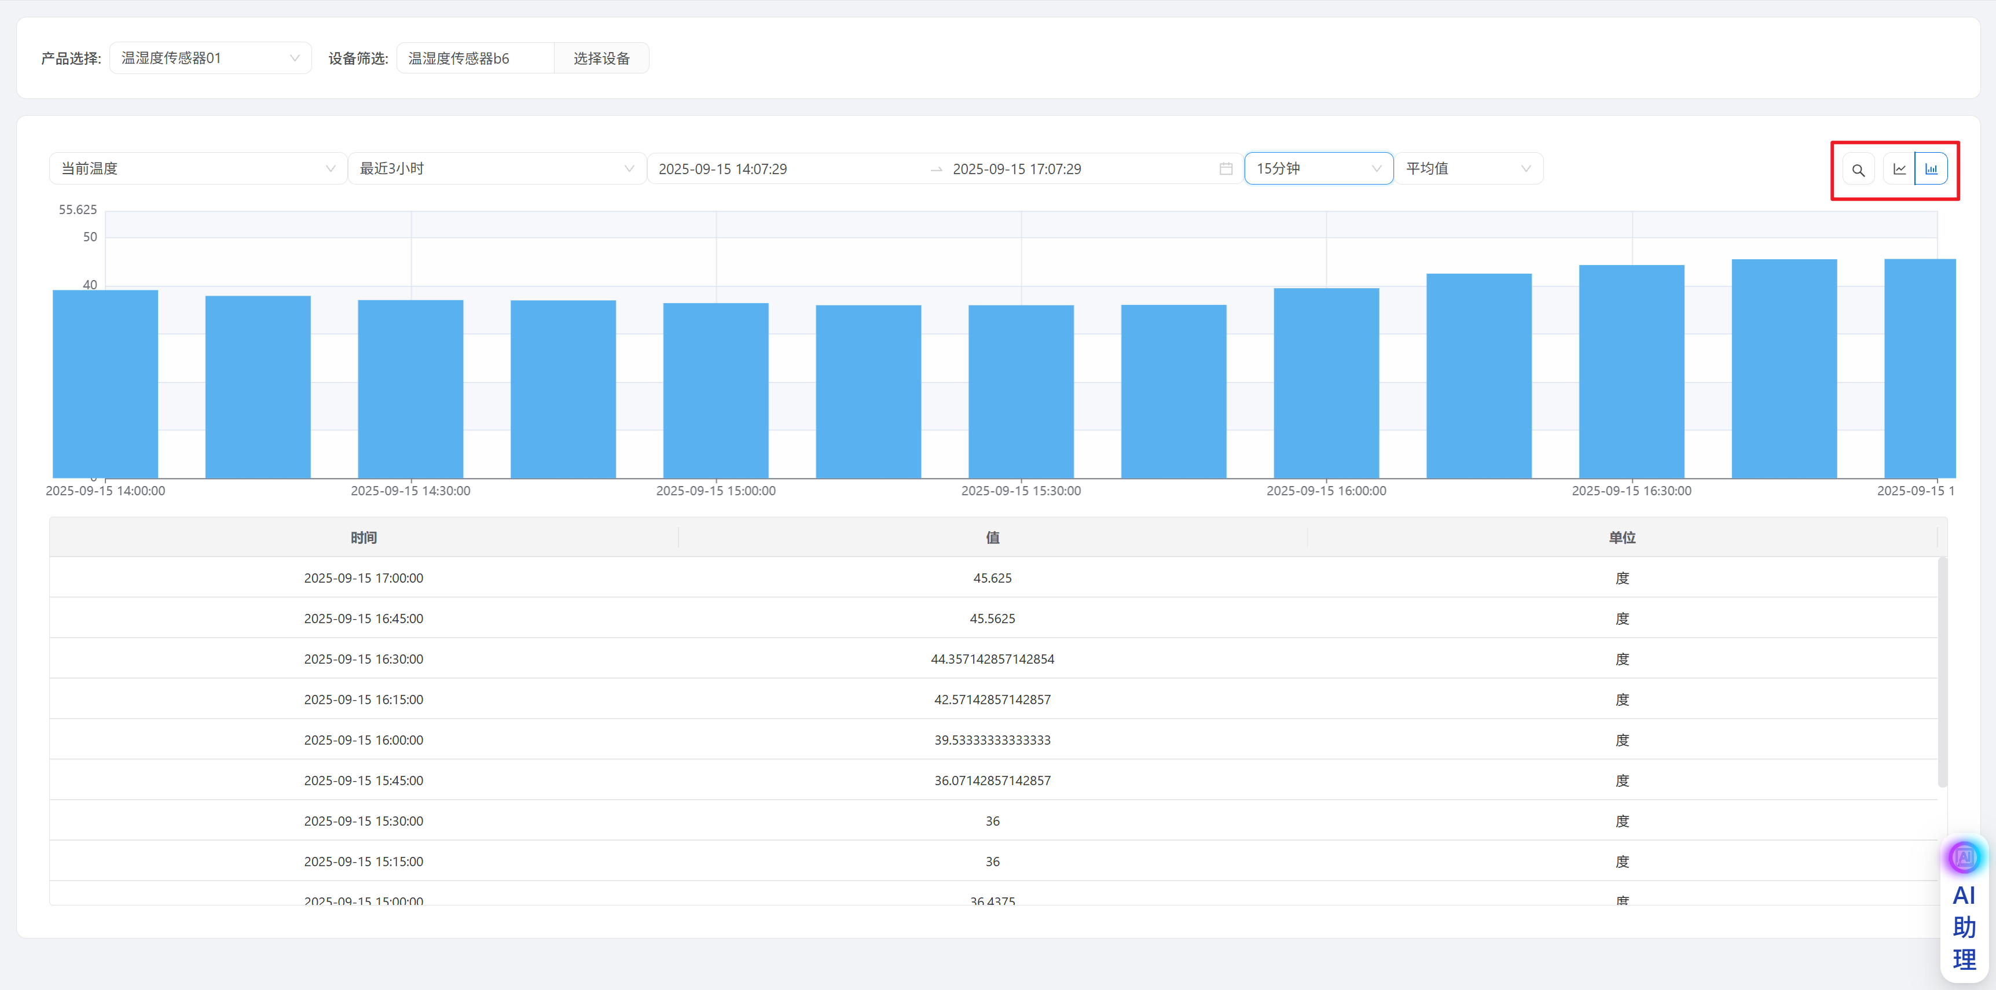Switch to line chart view

click(x=1899, y=169)
